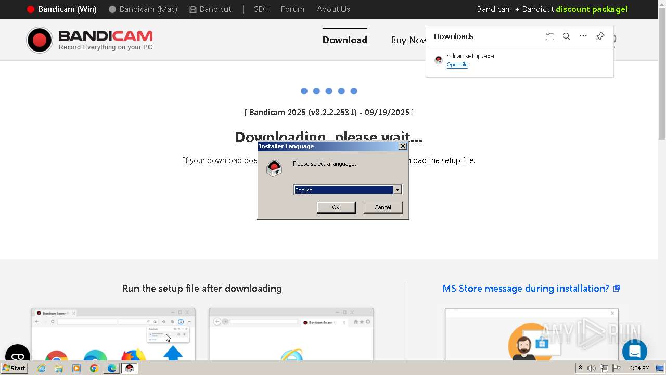Expand the installer language dropdown arrow

(397, 190)
